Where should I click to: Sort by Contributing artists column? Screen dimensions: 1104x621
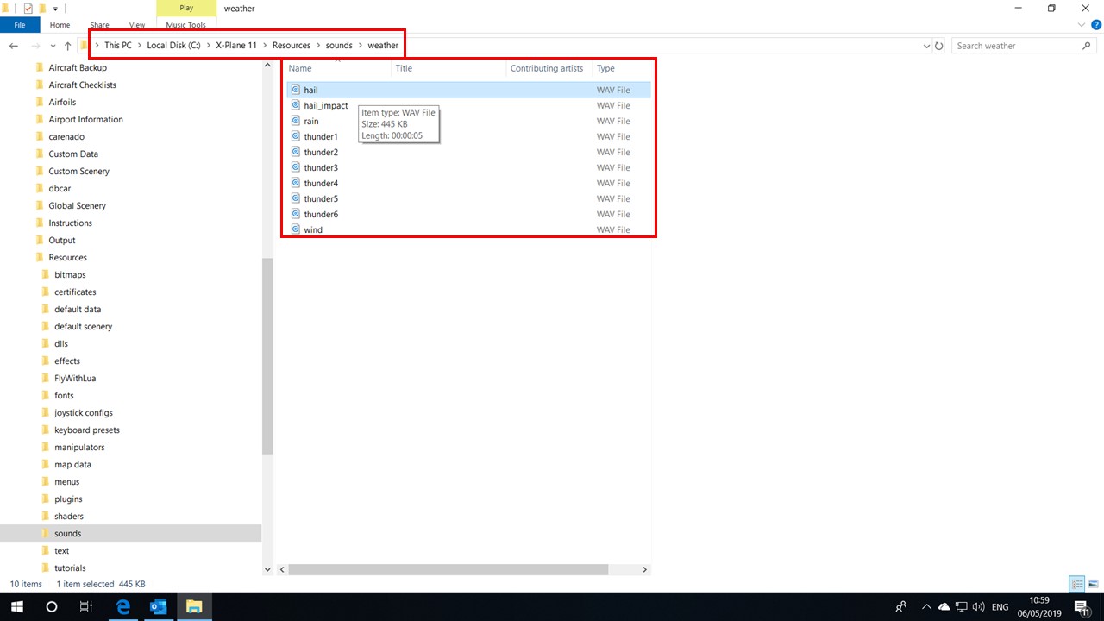[x=549, y=68]
